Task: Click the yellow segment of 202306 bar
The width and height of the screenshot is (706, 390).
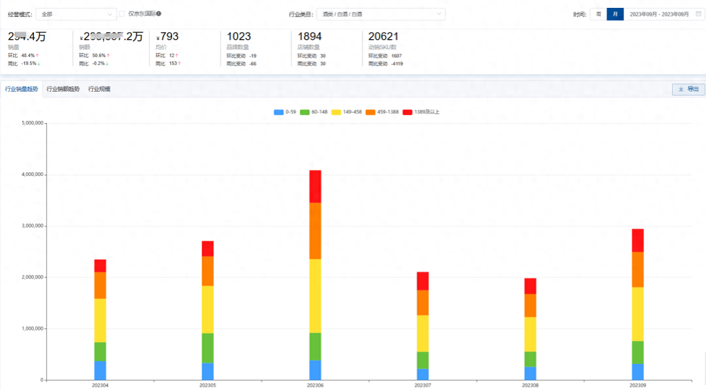Action: [315, 296]
